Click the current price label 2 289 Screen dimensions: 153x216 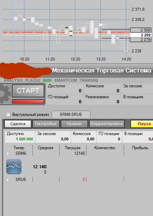pyautogui.click(x=141, y=35)
